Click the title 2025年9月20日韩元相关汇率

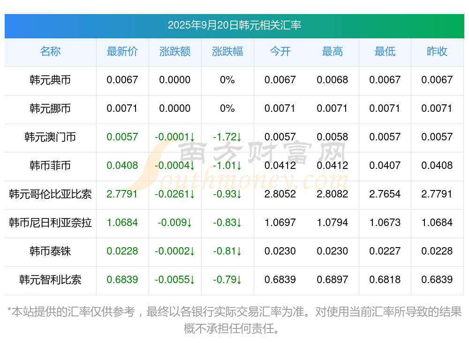point(234,25)
